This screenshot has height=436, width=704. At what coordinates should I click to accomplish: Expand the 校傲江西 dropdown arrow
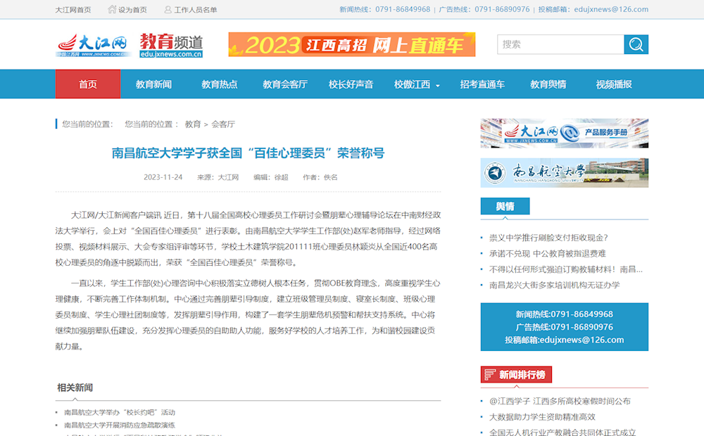[x=437, y=86]
